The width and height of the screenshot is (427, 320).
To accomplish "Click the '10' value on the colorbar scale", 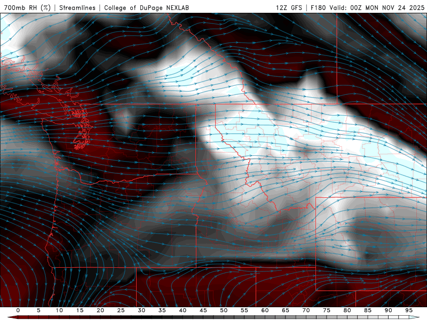I will pyautogui.click(x=59, y=310).
